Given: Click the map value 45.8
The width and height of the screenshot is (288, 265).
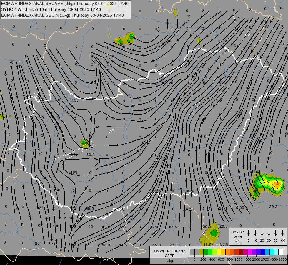Looking at the screenshot, I should (156, 191).
